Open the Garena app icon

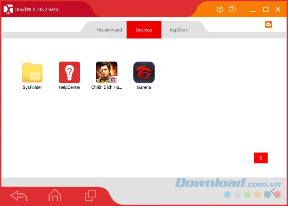[x=144, y=72]
